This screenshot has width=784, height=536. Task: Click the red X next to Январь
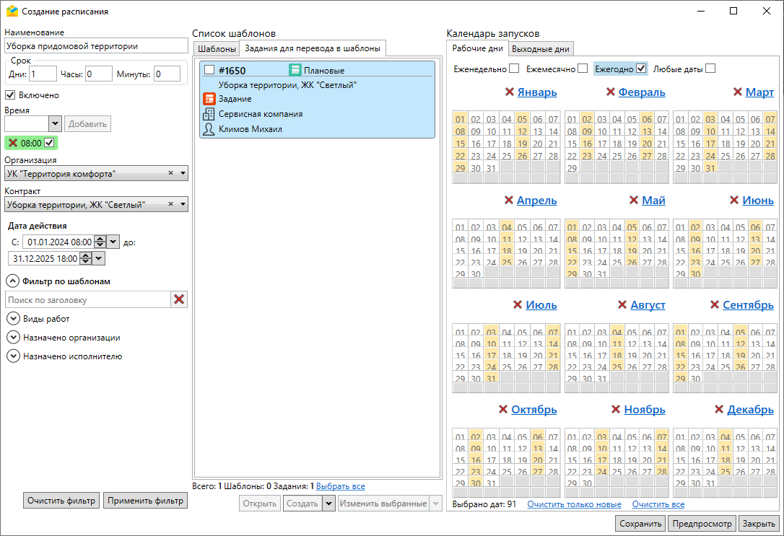coord(509,92)
